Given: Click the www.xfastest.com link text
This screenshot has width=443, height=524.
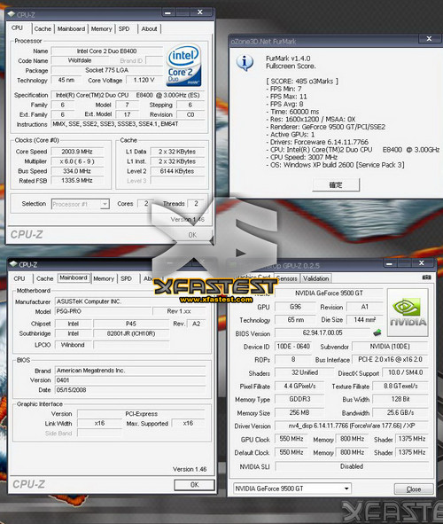Looking at the screenshot, I should coord(216,300).
